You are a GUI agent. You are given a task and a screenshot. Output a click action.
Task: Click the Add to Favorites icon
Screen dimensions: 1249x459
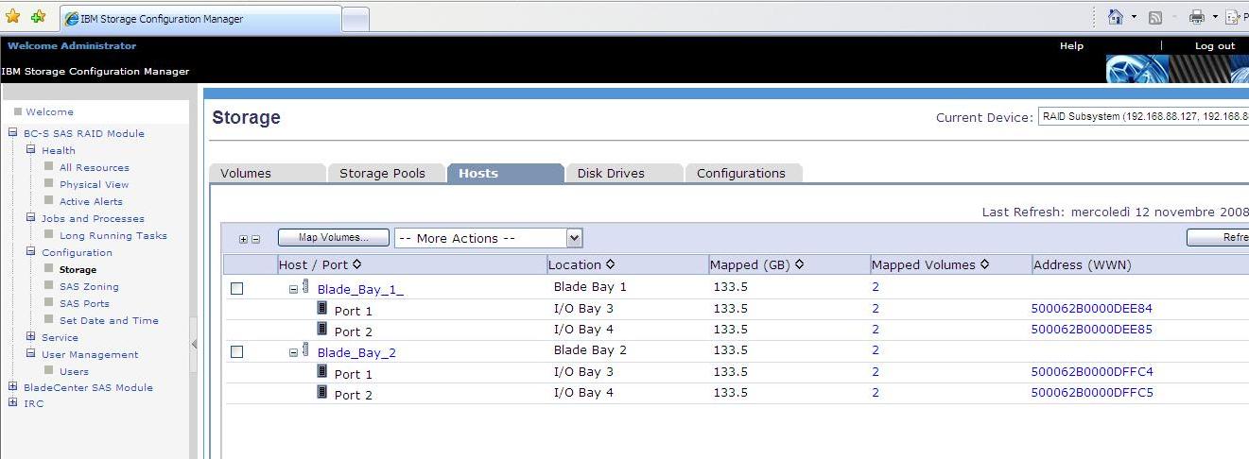click(38, 17)
